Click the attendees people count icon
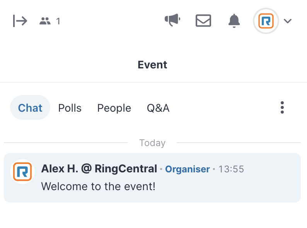This screenshot has height=228, width=307. tap(45, 21)
